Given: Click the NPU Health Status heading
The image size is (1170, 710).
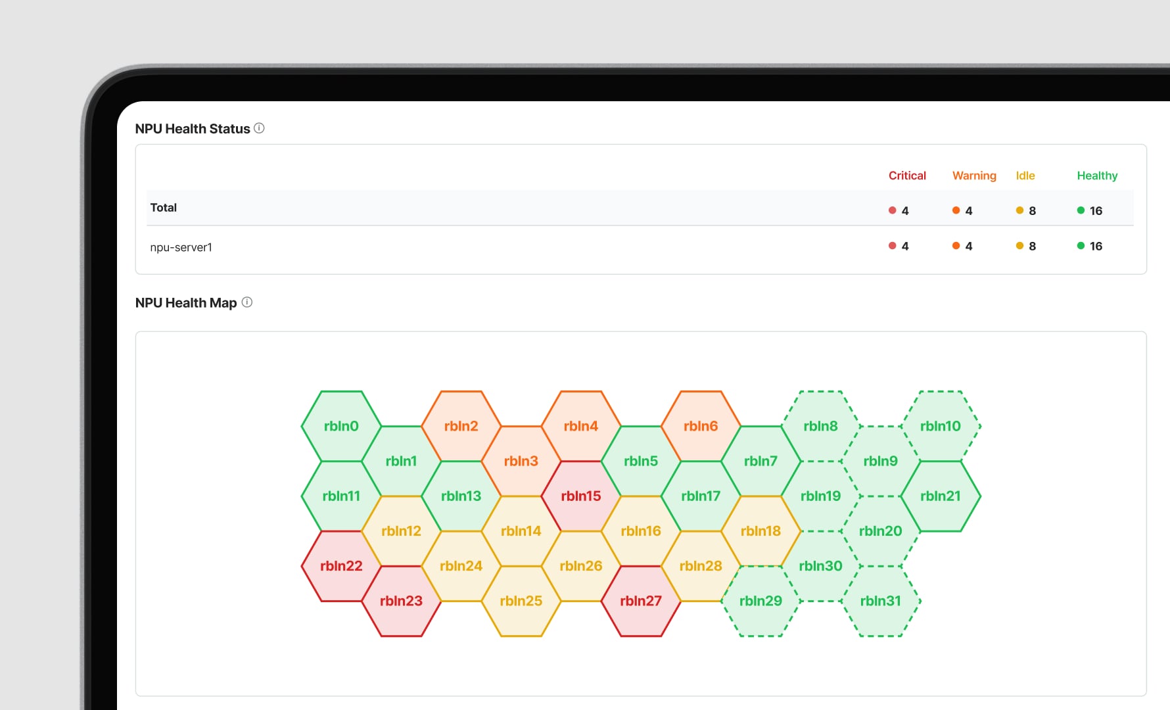Looking at the screenshot, I should [193, 128].
